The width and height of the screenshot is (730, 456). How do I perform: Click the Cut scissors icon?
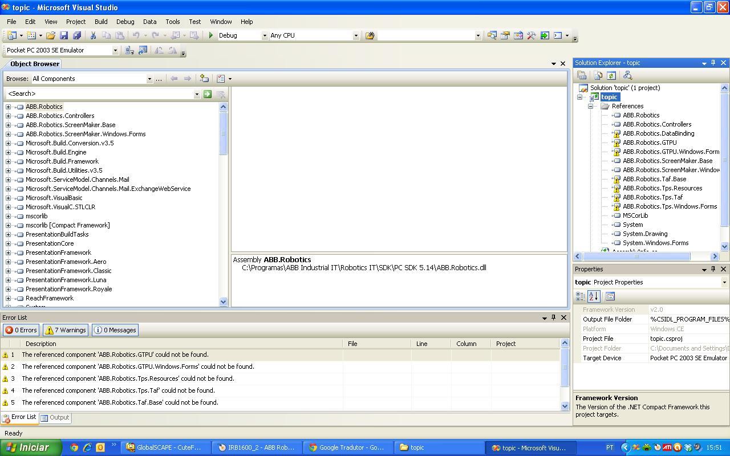tap(93, 35)
